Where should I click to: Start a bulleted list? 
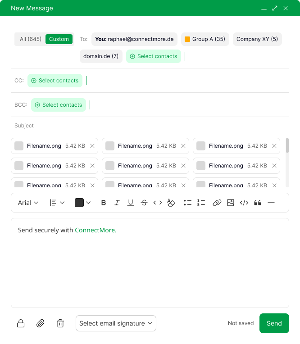pyautogui.click(x=187, y=203)
